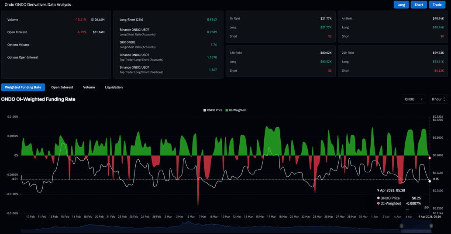
Task: Toggle OI-Weighted legend series
Action: (x=237, y=110)
